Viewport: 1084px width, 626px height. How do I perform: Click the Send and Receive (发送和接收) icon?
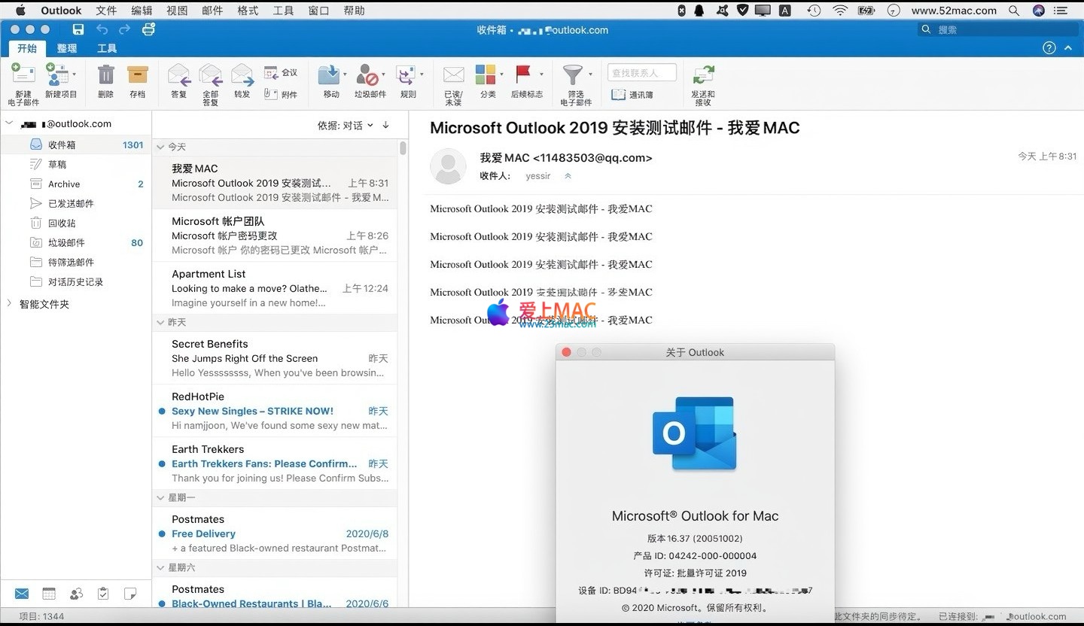click(703, 76)
